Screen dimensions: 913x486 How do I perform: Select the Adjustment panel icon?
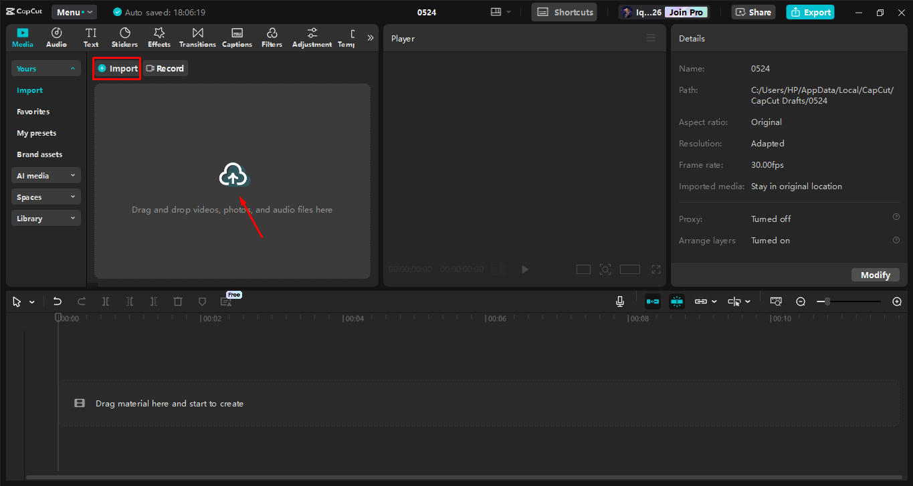pyautogui.click(x=311, y=37)
